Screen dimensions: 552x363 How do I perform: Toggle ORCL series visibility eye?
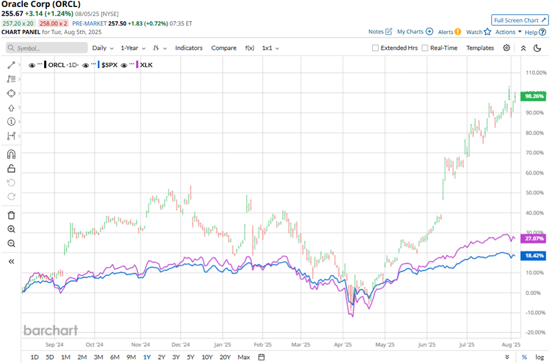[x=32, y=65]
